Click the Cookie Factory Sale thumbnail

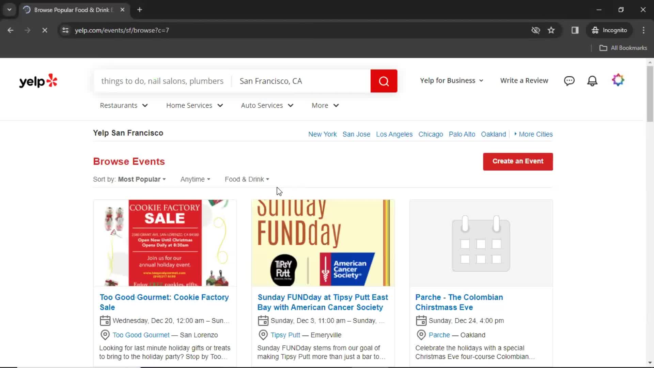pos(165,243)
